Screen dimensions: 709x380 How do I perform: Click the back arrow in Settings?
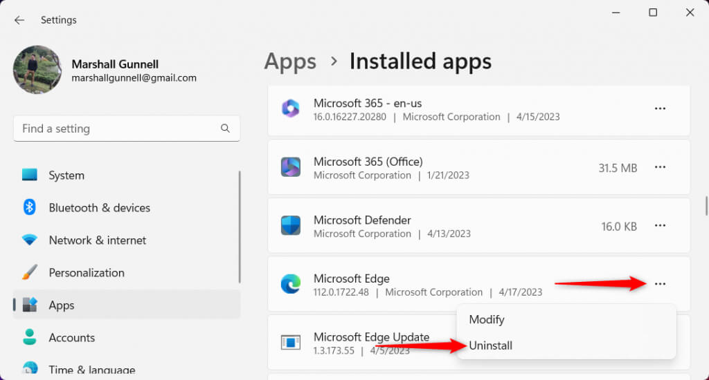tap(19, 20)
